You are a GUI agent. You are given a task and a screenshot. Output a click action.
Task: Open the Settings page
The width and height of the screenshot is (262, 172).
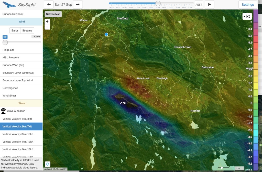[x=247, y=5]
